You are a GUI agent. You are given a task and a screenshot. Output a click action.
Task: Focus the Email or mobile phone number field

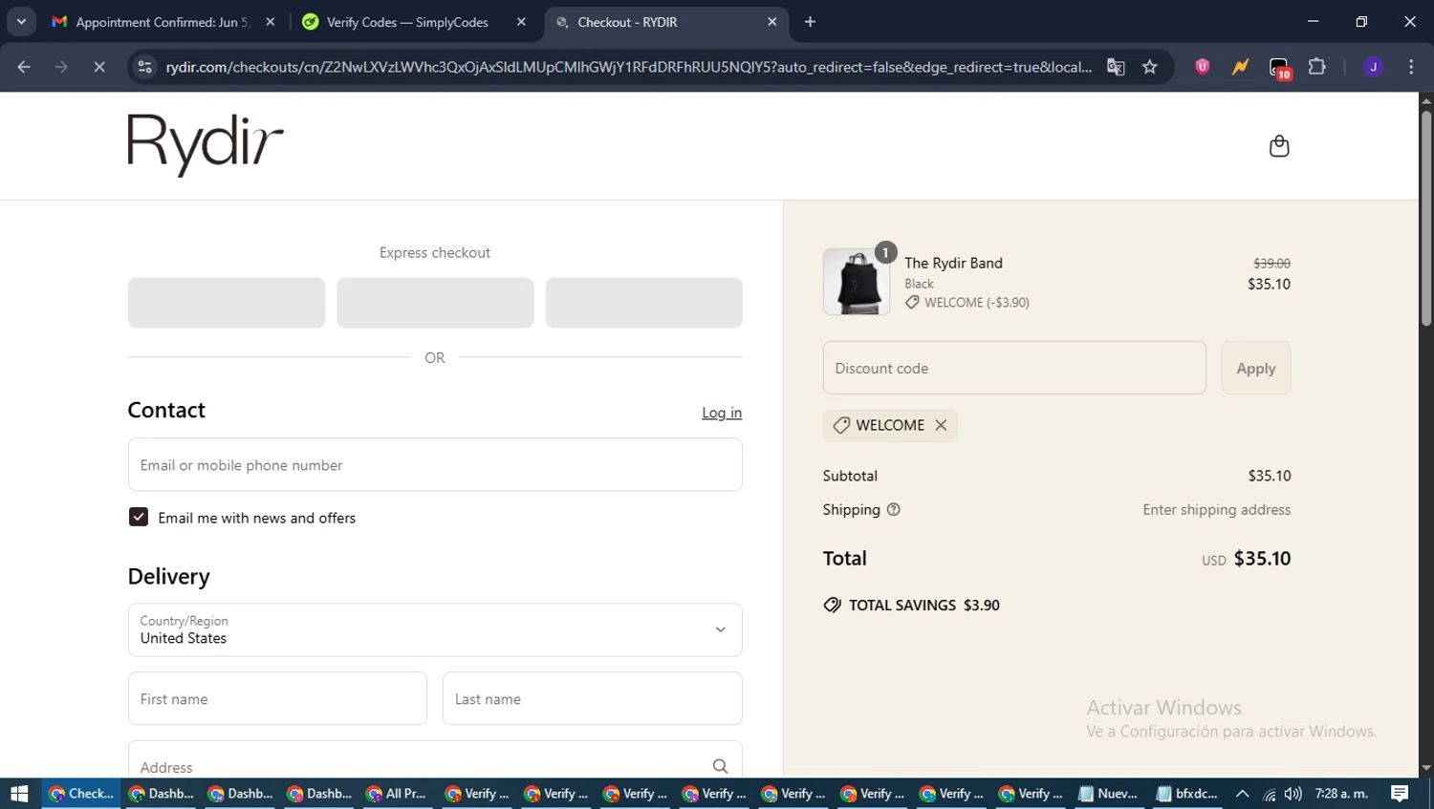[x=435, y=464]
